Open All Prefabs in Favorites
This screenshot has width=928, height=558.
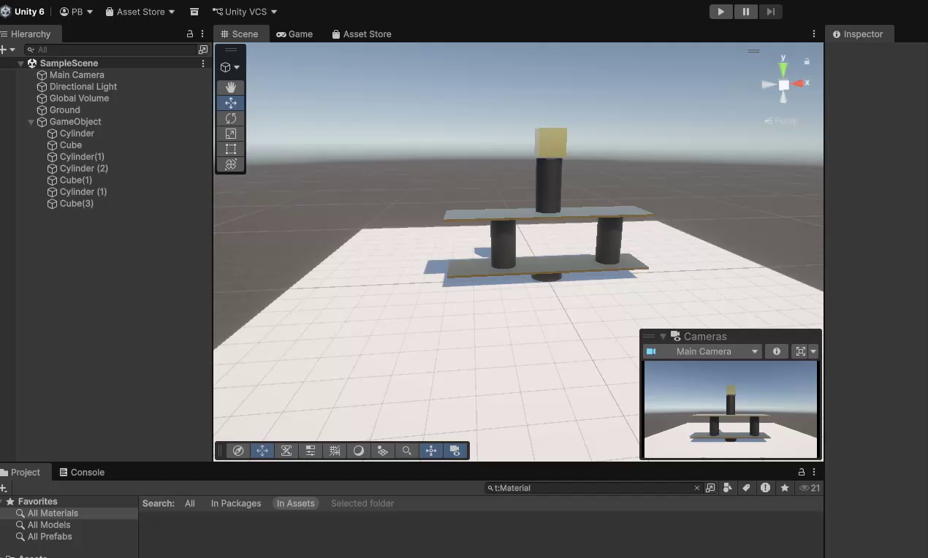tap(50, 537)
